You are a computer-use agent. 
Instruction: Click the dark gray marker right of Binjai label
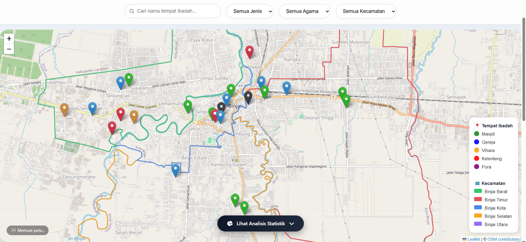coord(248,98)
